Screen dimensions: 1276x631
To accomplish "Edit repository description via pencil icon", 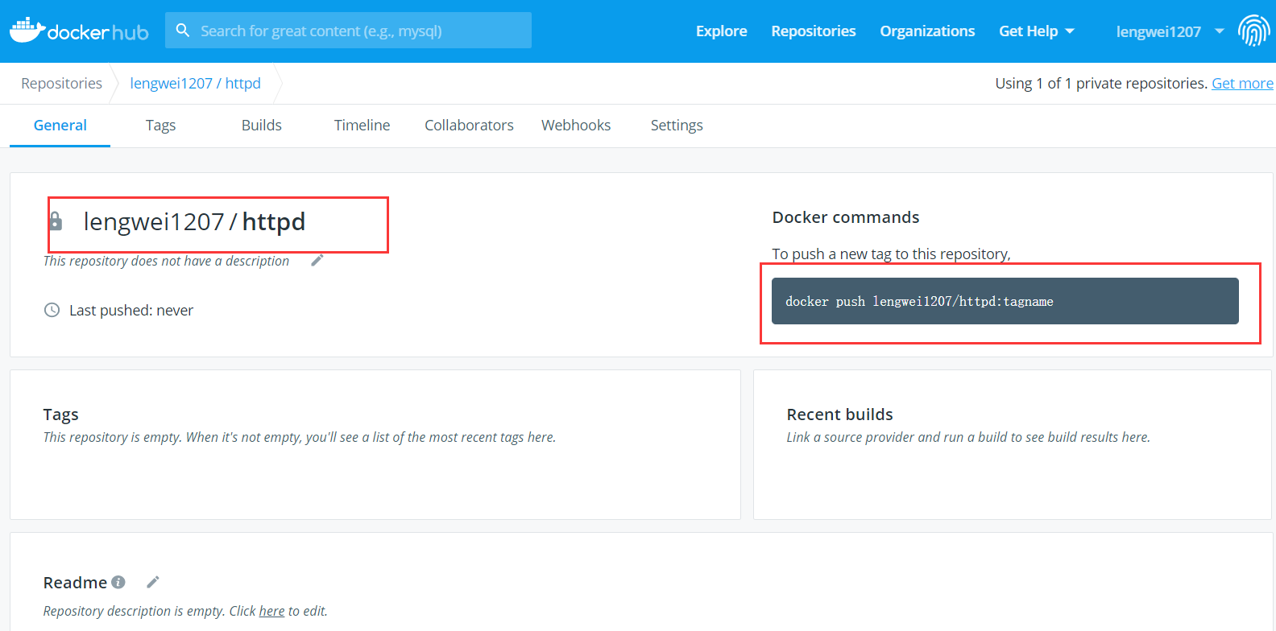I will pos(317,260).
